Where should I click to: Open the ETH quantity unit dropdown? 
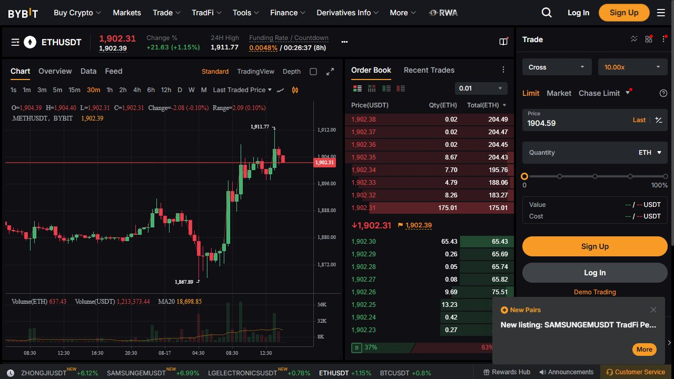pyautogui.click(x=650, y=153)
